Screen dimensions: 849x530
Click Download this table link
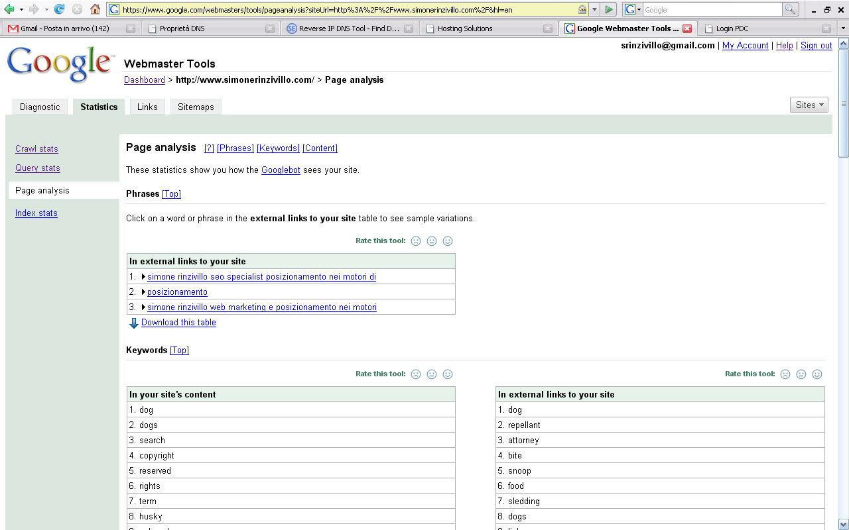point(178,323)
